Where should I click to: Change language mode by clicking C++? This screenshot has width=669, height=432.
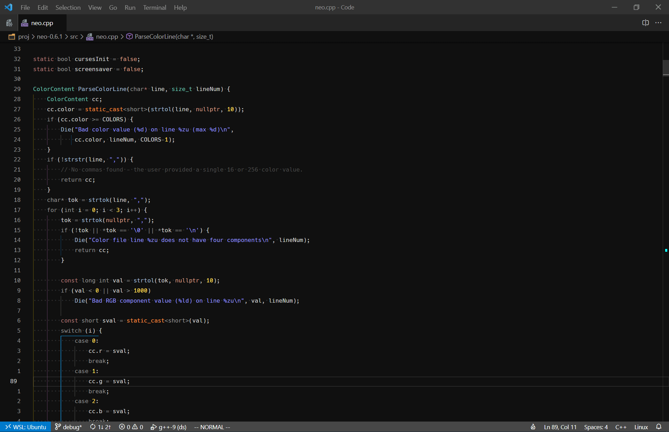pos(621,427)
